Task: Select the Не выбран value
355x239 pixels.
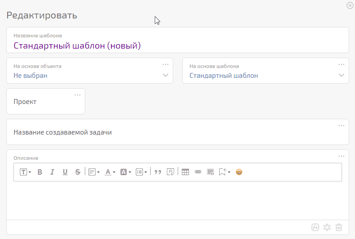Action: 31,76
